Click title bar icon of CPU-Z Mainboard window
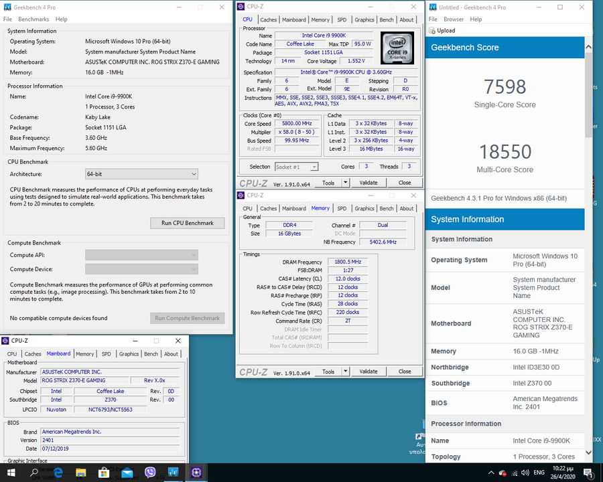The image size is (603, 482). click(x=5, y=341)
